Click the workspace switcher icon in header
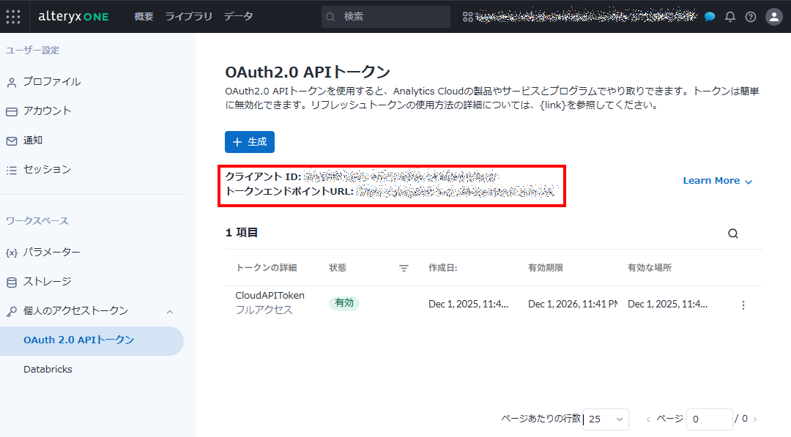Image resolution: width=791 pixels, height=437 pixels. click(x=468, y=17)
